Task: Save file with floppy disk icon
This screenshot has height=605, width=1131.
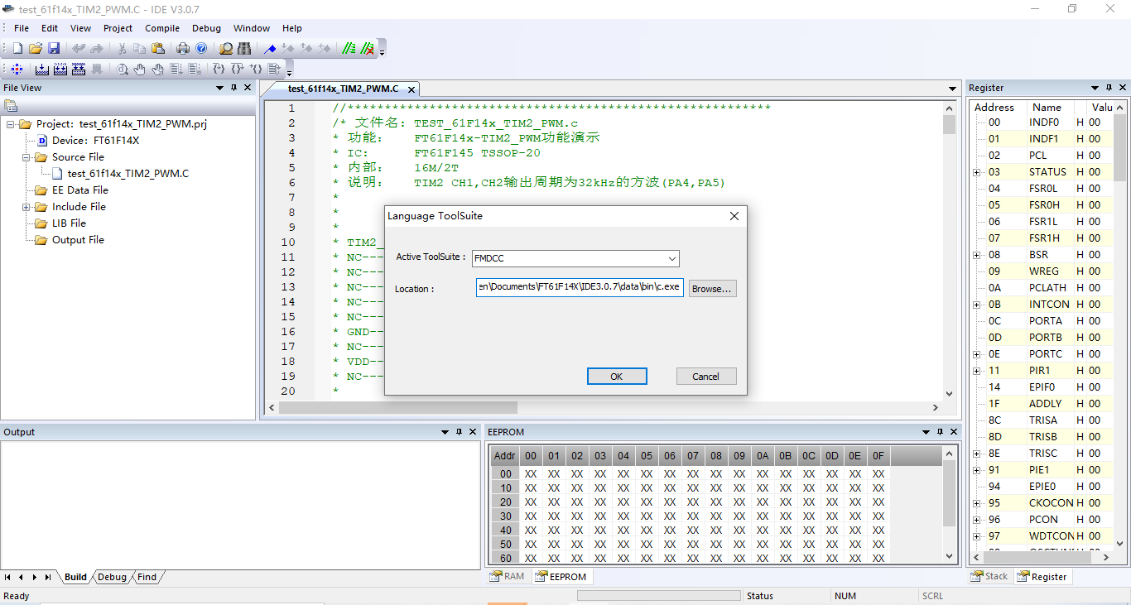Action: click(x=54, y=49)
